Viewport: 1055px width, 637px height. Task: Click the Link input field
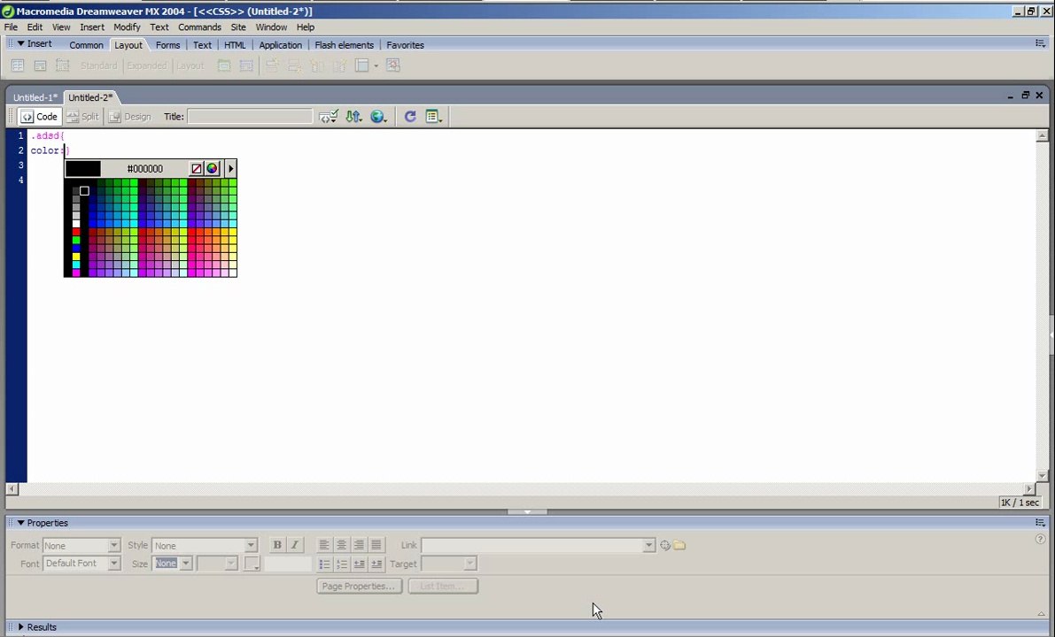pos(531,545)
